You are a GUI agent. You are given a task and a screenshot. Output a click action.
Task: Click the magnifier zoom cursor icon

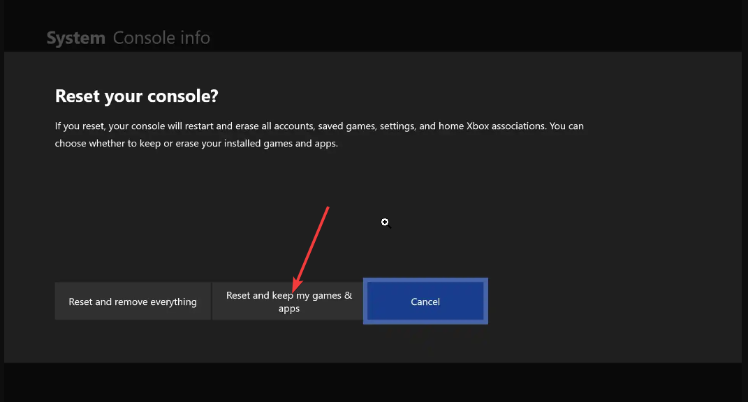point(385,222)
